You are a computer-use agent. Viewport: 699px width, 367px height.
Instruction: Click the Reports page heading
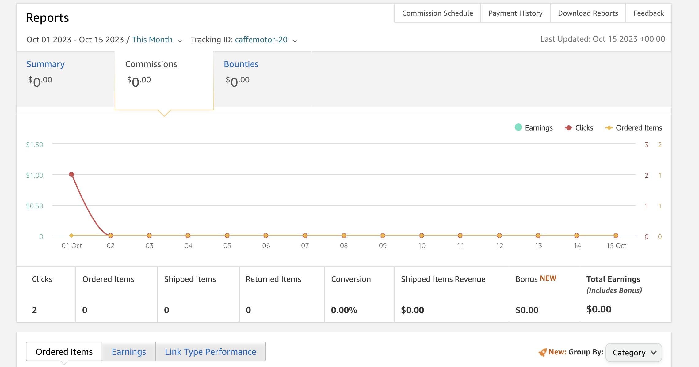[x=48, y=18]
